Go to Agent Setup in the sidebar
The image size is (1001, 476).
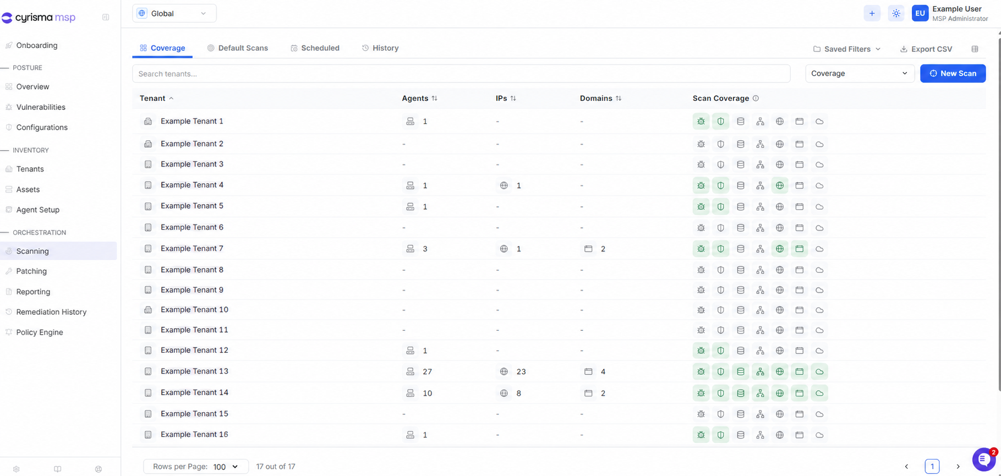pos(38,210)
